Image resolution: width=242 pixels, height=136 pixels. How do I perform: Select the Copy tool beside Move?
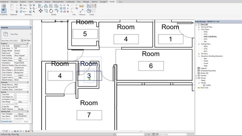tap(46, 11)
